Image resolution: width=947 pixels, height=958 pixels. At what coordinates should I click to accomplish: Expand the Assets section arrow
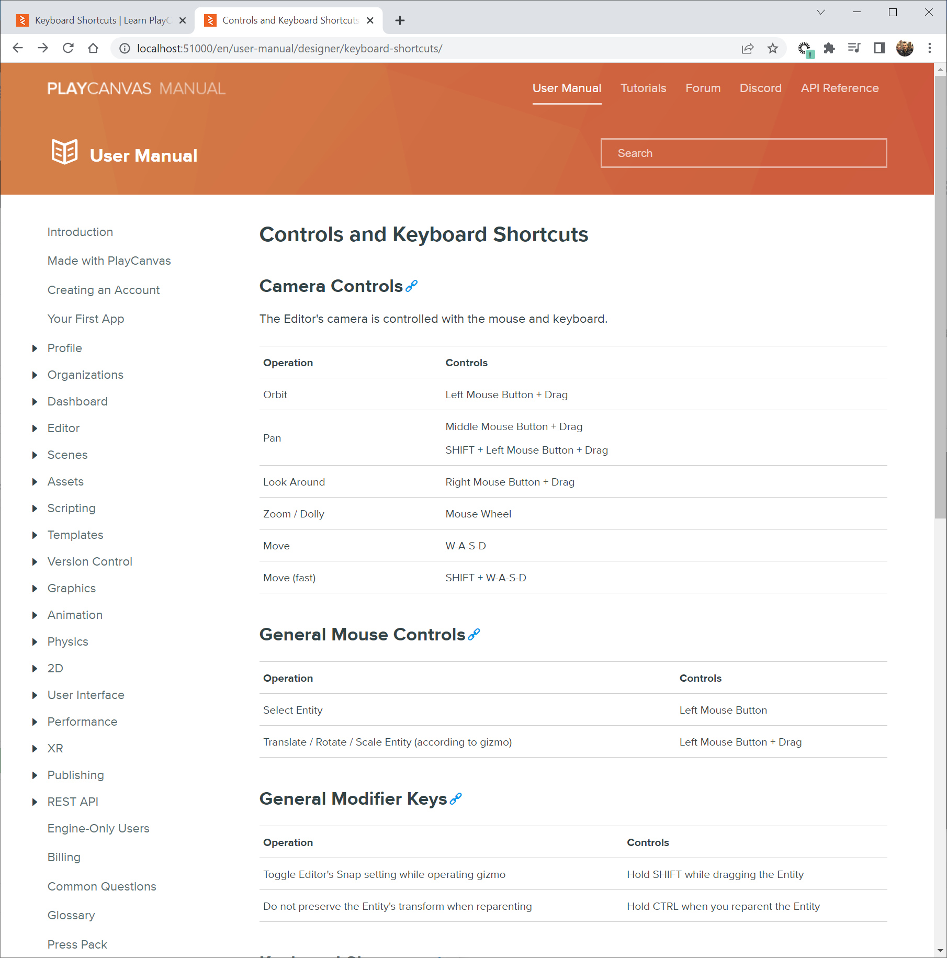point(35,481)
